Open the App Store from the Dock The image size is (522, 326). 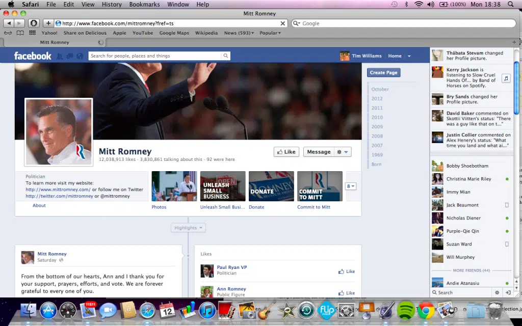point(48,311)
